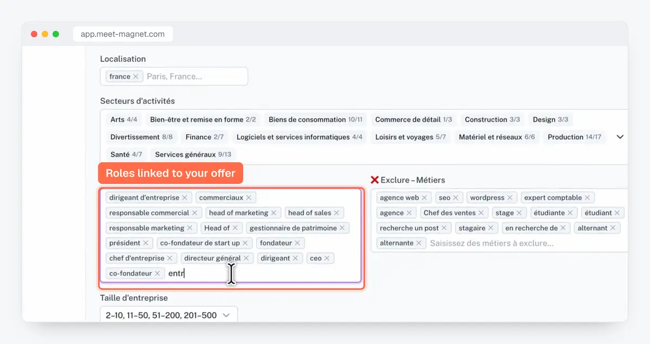
Task: Select the Divertissement 8/8 sector
Action: pyautogui.click(x=141, y=137)
